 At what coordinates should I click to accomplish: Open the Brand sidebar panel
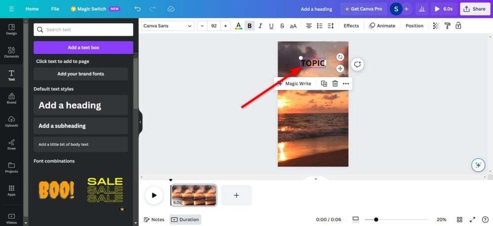pos(11,98)
